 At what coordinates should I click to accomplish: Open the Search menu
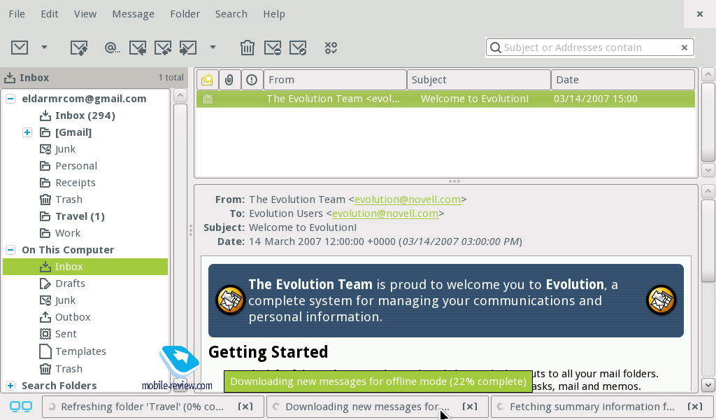pyautogui.click(x=231, y=14)
